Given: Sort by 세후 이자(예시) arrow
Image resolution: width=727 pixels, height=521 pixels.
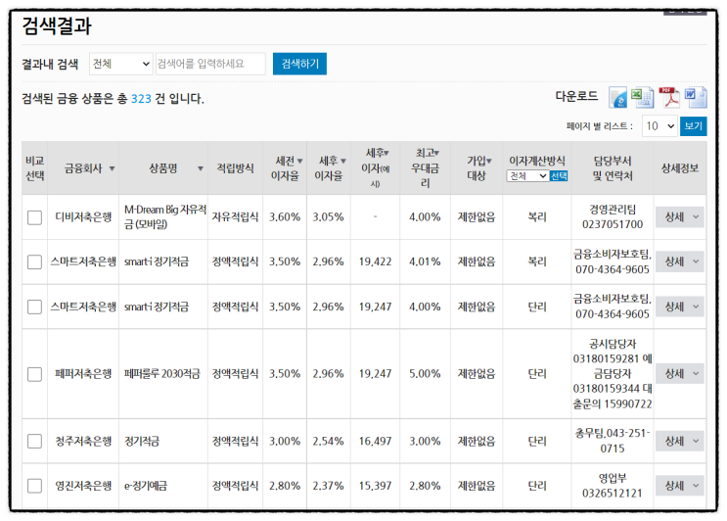Looking at the screenshot, I should click(x=386, y=153).
